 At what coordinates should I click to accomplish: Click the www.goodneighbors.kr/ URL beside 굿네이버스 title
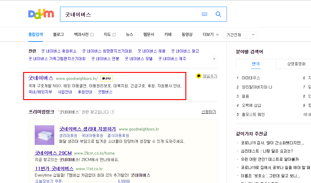click(77, 79)
